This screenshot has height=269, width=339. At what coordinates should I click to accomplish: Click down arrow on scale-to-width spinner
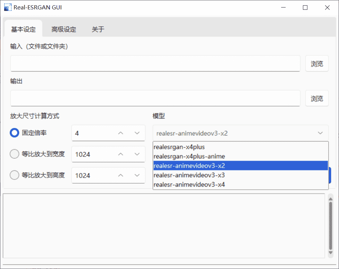click(x=137, y=154)
